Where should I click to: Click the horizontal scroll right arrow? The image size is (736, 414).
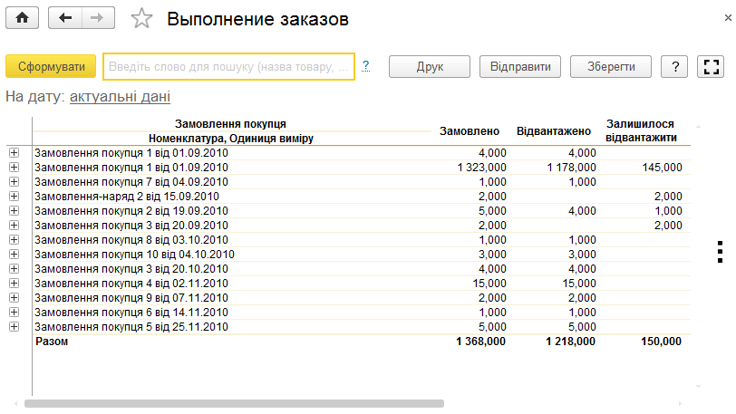680,404
